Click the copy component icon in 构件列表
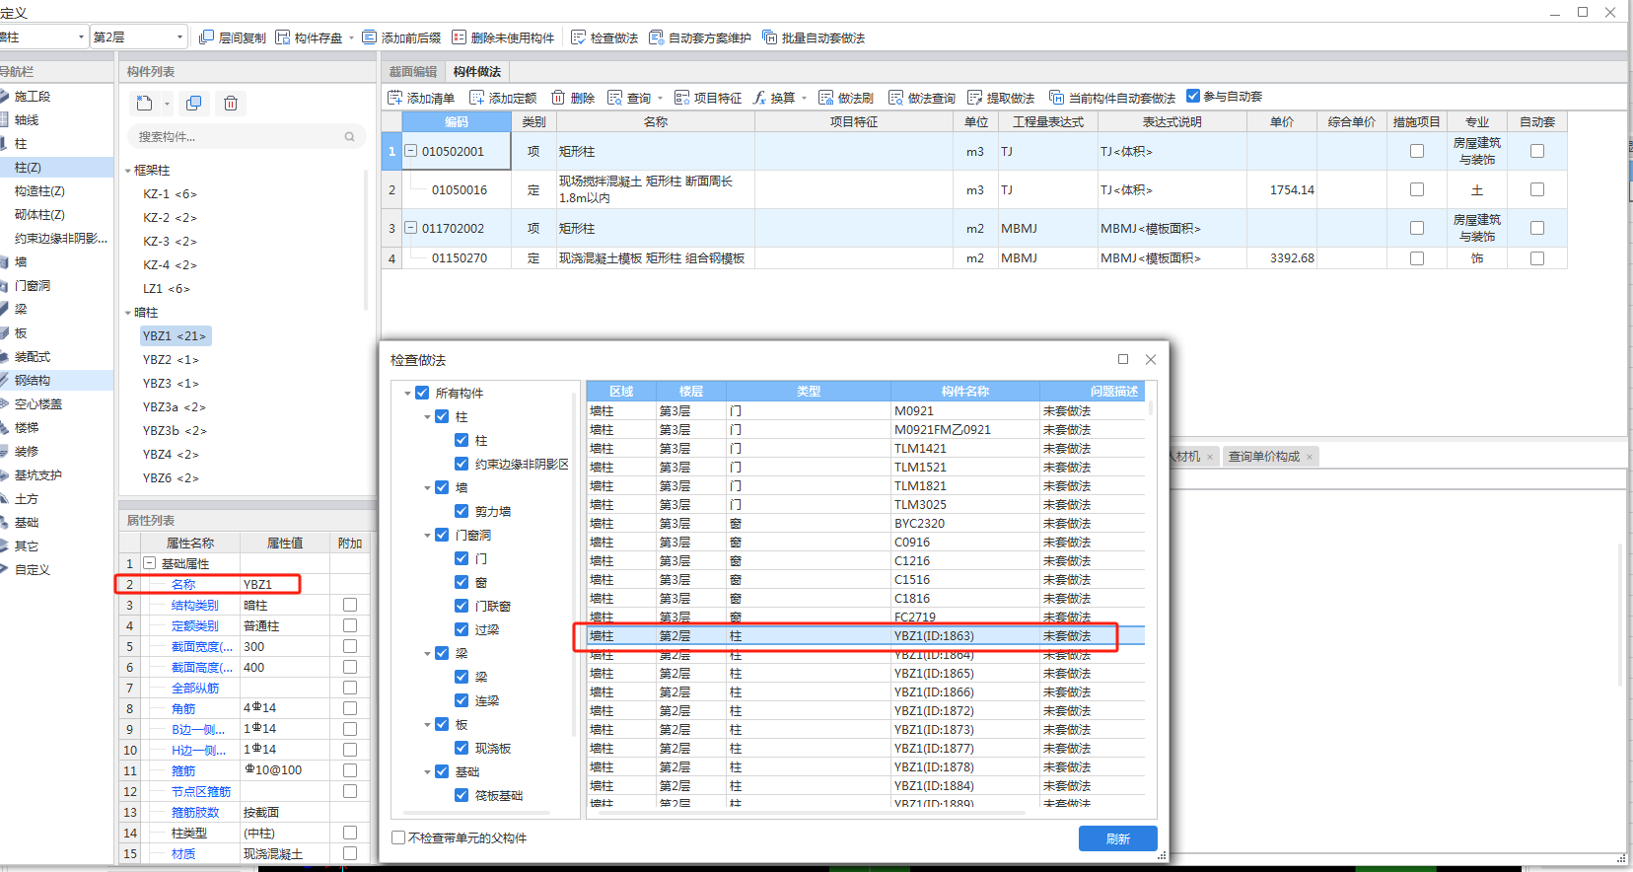Viewport: 1633px width, 872px height. point(194,103)
